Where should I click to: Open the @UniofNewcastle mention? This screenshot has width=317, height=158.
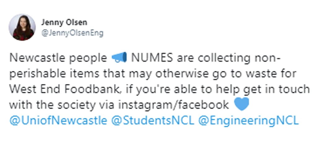[58, 121]
